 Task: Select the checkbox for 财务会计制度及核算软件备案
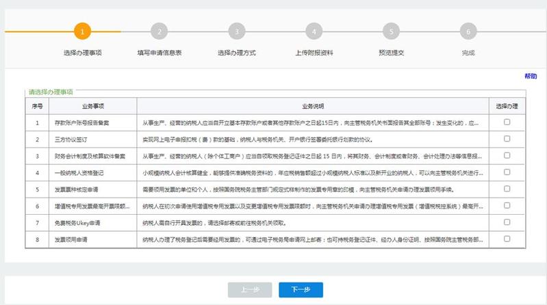(x=507, y=155)
